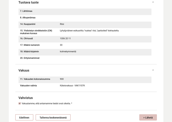172x122 pixels.
Task: Click the Vakuutamme confirmation statement text
Action: pyautogui.click(x=47, y=104)
